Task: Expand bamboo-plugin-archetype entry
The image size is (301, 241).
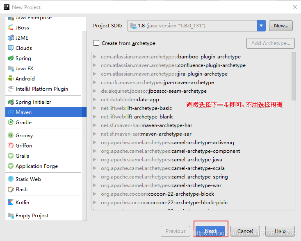Action: [94, 57]
